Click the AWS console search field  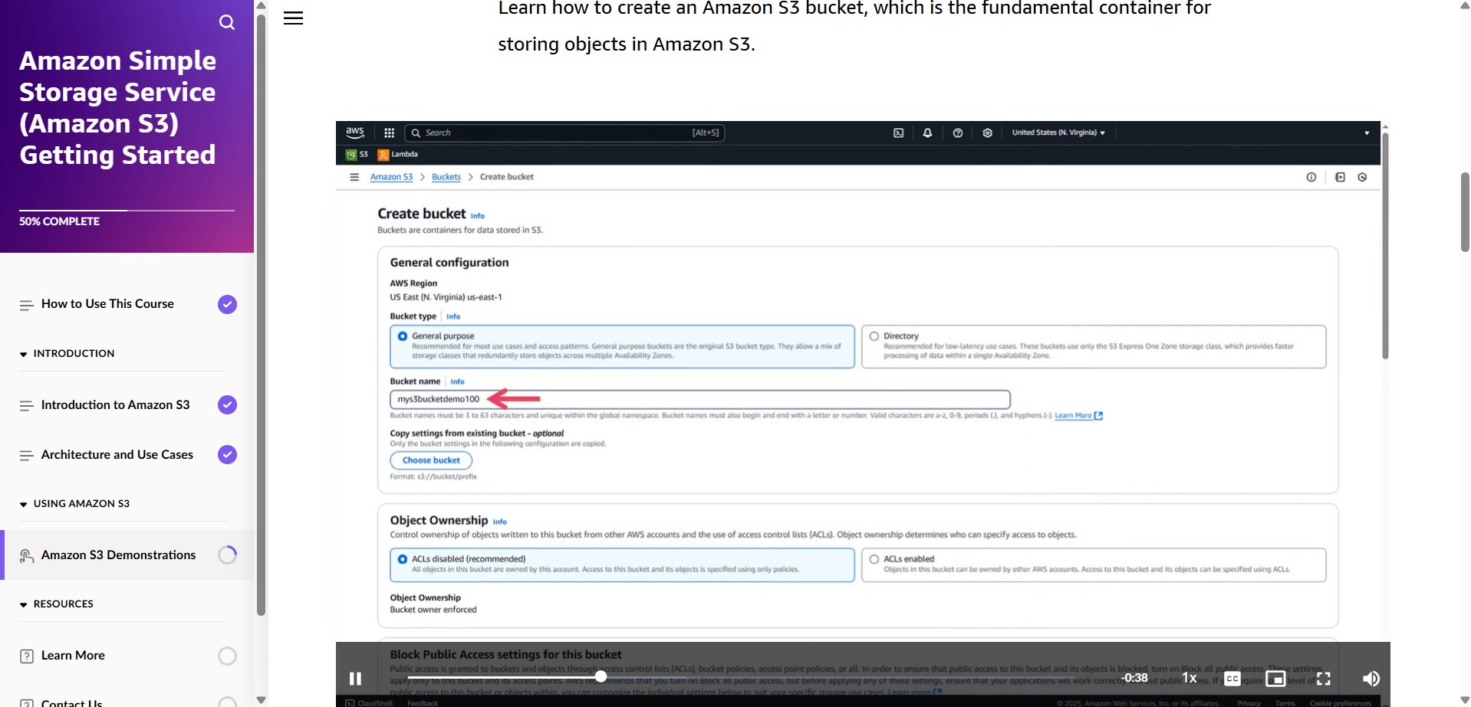[x=564, y=133]
